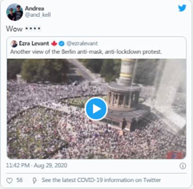Click the Twitter bird logo

182,8
